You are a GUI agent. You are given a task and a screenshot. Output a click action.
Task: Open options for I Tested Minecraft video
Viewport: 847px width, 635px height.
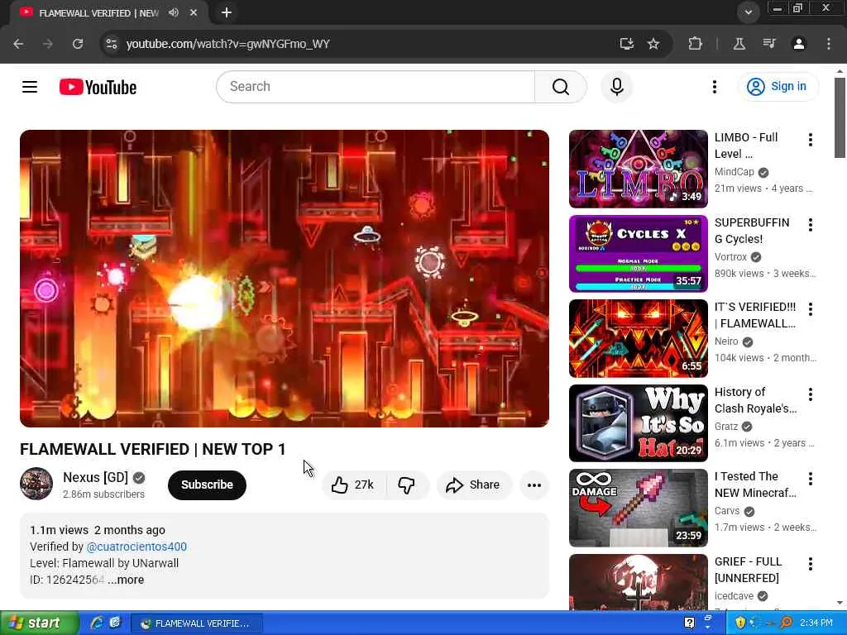tap(811, 479)
